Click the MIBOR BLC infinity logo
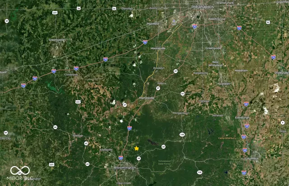This screenshot has width=289, height=186. pyautogui.click(x=20, y=170)
